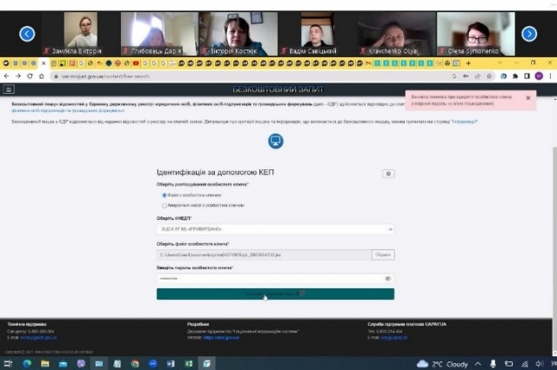Screen dimensions: 557x370
Task: Open Viber from the taskbar
Action: tap(81, 364)
